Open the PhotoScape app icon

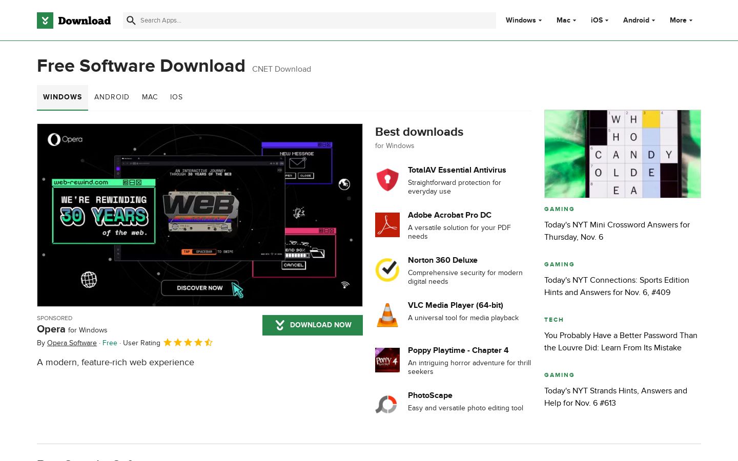[x=387, y=405]
